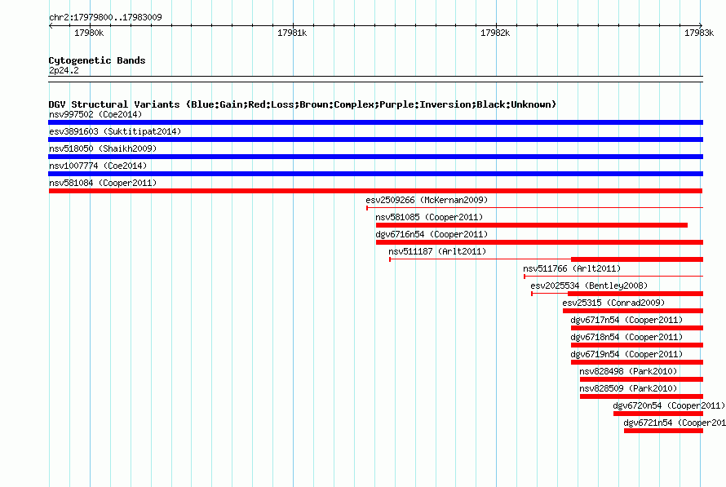
Task: Click the 17980k ruler mark
Action: [x=89, y=33]
